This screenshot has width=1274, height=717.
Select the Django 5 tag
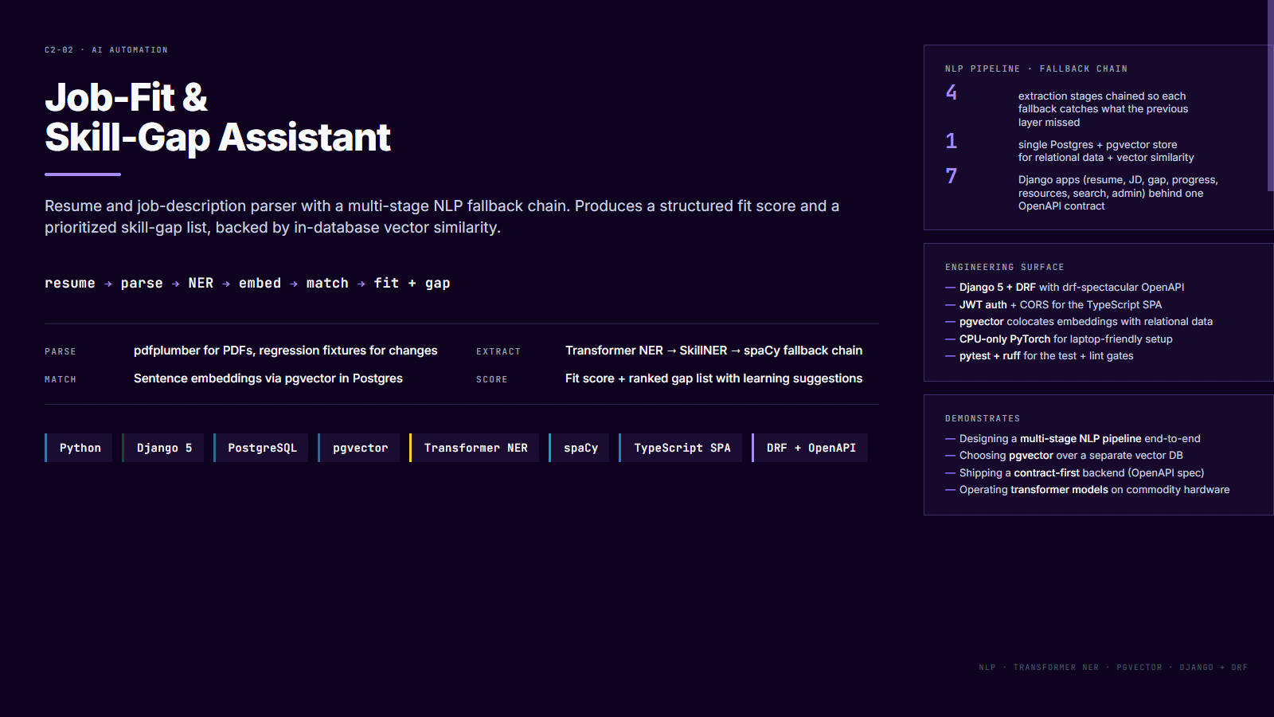(163, 448)
